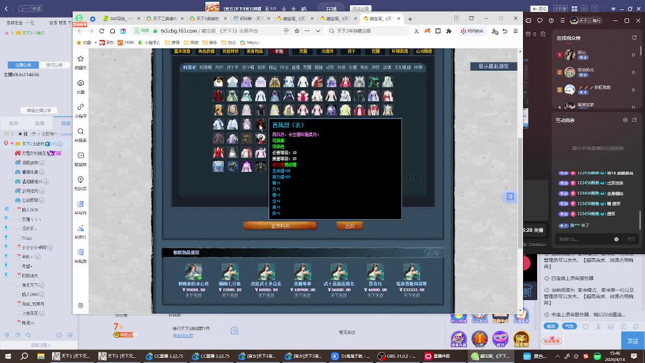This screenshot has width=645, height=363.
Task: Open the 1688 bookmark
Action: point(126,43)
